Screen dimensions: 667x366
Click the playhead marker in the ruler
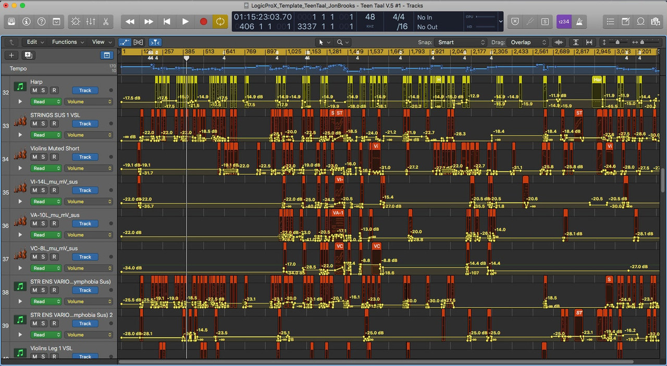[187, 58]
